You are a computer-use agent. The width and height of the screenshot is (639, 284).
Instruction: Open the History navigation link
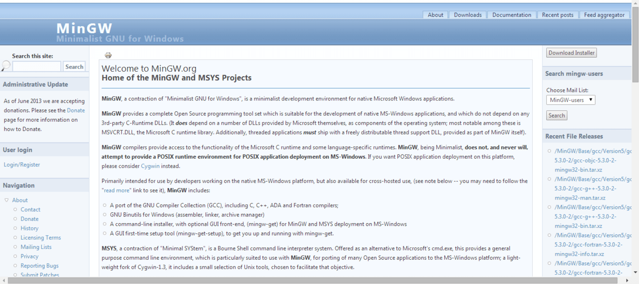(x=29, y=228)
